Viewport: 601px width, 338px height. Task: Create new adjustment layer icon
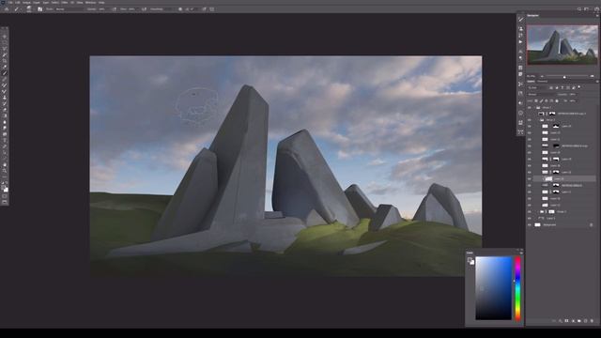pos(573,321)
